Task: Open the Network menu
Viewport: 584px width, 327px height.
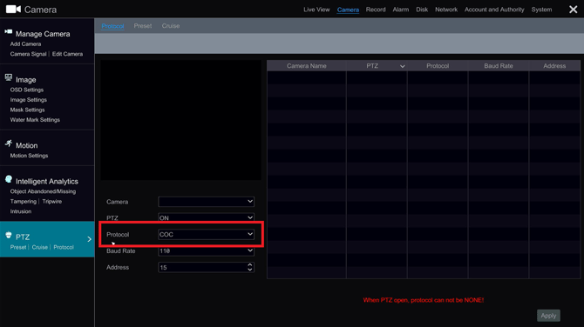Action: (446, 10)
